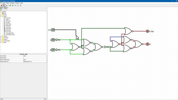Select the NOT gate after input B
The image size is (178, 100).
tap(58, 50)
